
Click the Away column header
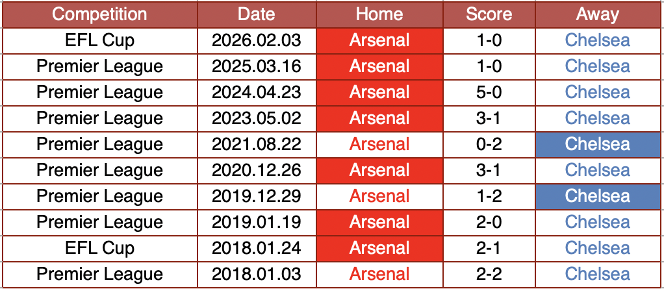(x=597, y=14)
